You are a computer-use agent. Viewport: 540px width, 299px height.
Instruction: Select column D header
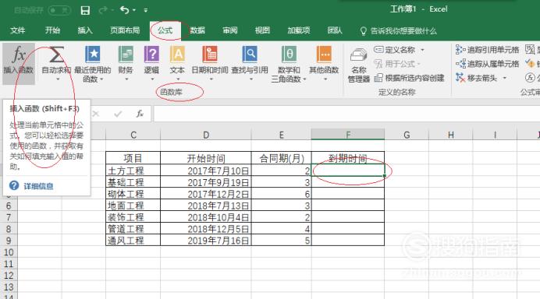[x=206, y=135]
